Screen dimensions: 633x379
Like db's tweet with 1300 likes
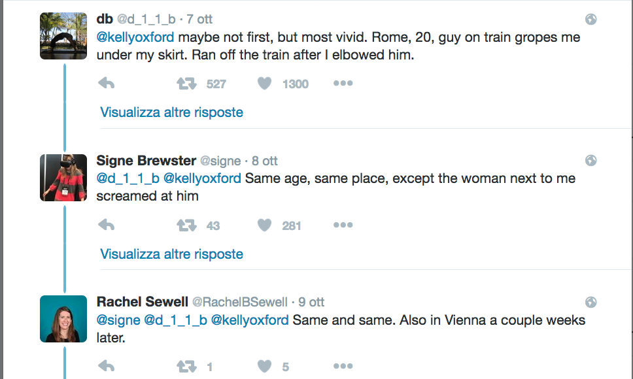[x=264, y=84]
